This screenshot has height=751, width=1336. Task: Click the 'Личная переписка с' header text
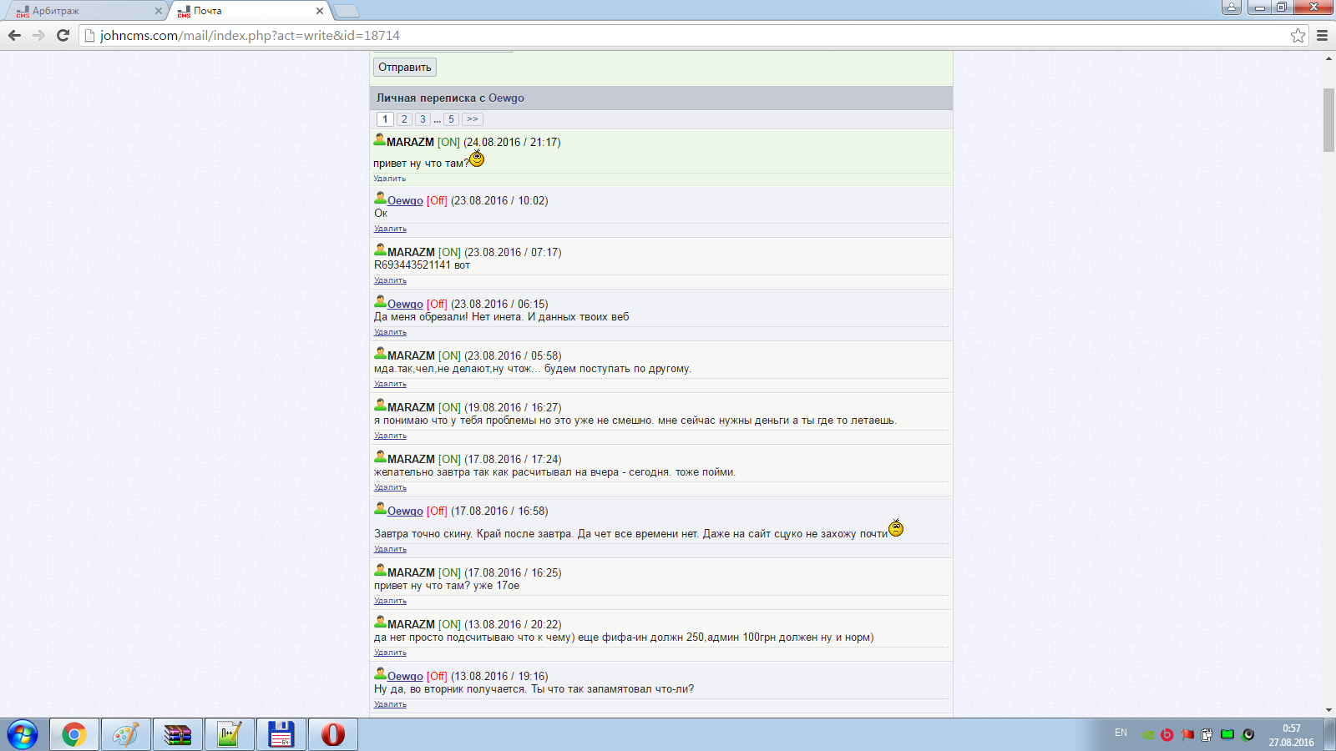tap(431, 98)
